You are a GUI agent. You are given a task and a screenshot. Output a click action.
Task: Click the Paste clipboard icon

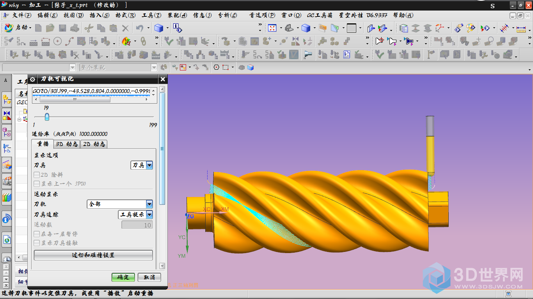(x=113, y=28)
